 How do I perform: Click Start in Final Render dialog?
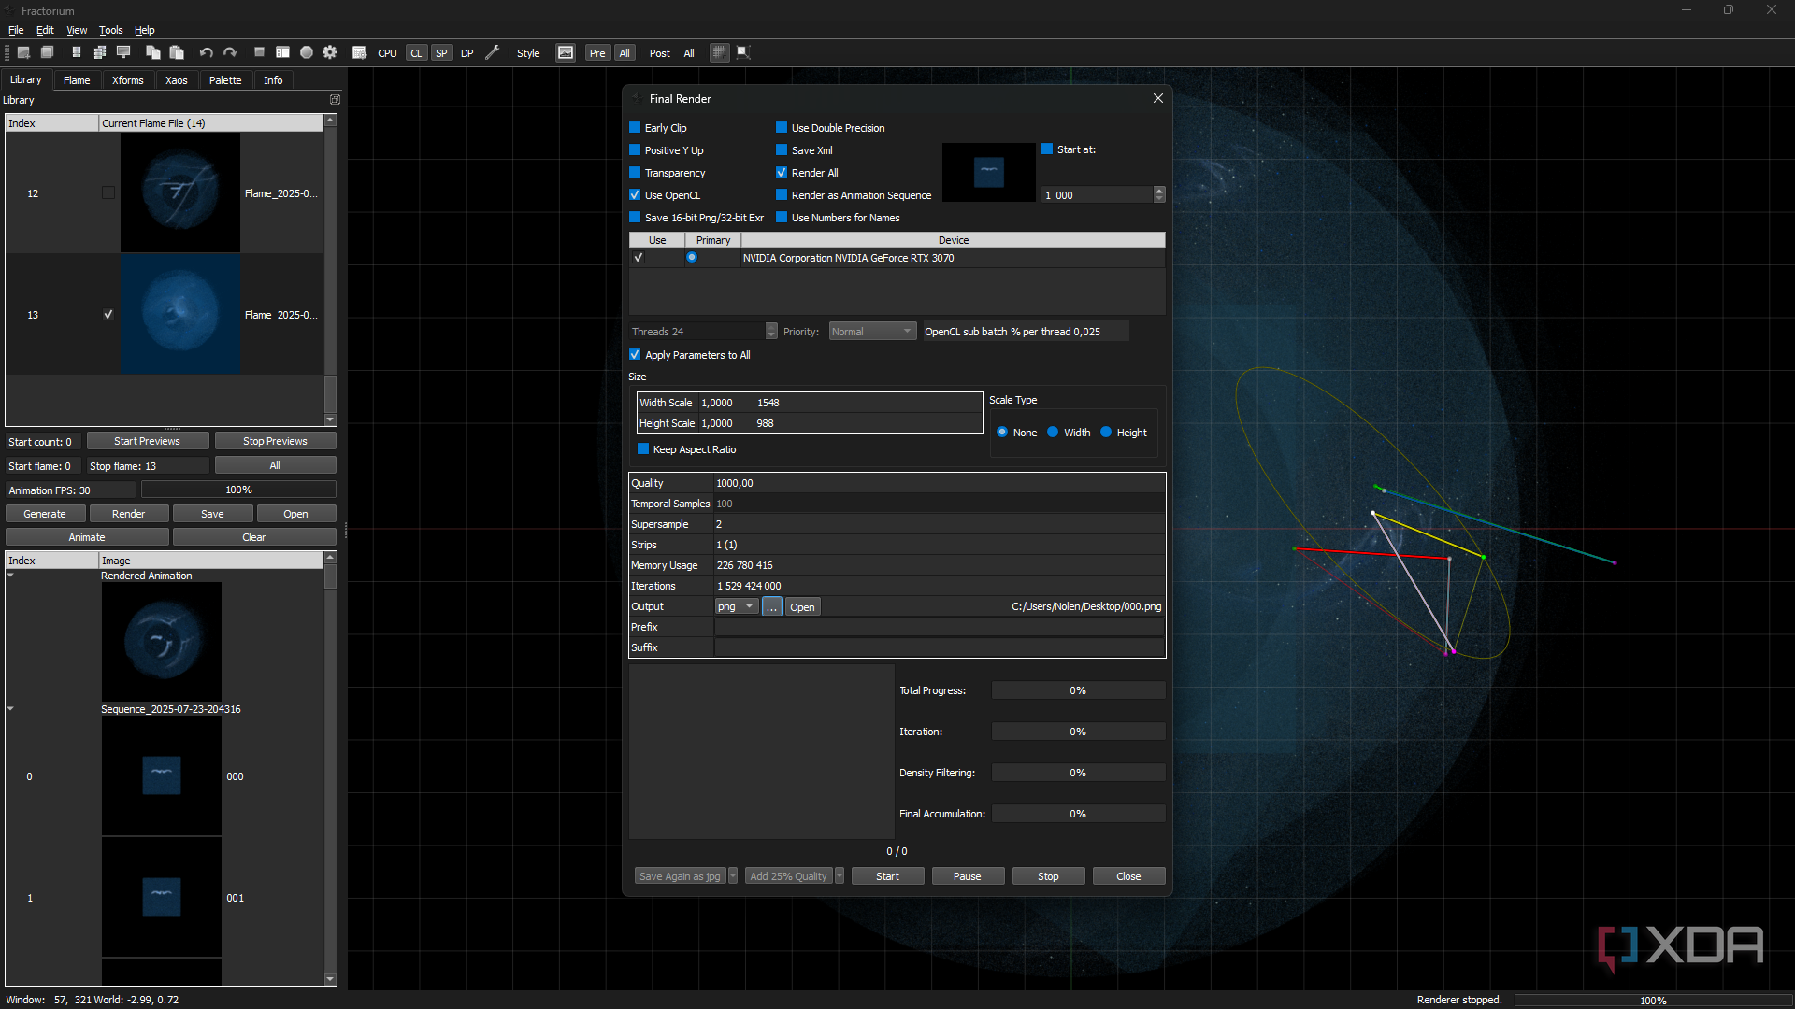[x=887, y=876]
